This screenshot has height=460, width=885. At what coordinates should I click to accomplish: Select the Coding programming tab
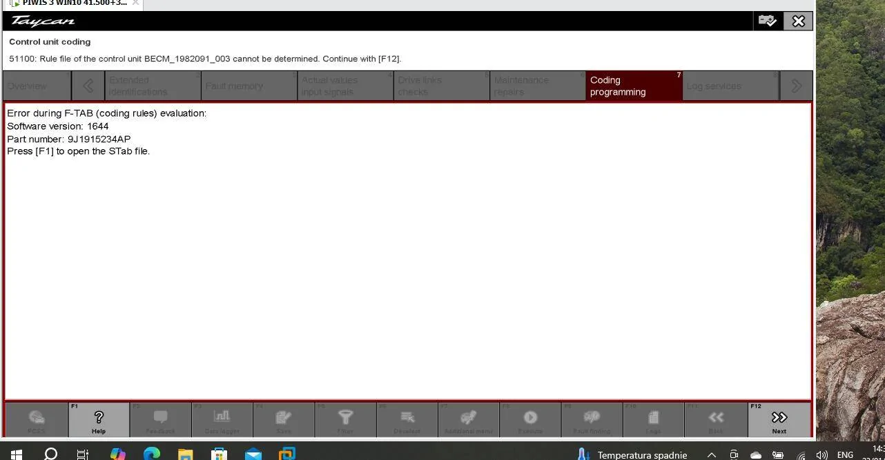(634, 86)
